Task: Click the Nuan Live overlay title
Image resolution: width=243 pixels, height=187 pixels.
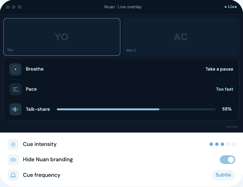Action: 123,7
